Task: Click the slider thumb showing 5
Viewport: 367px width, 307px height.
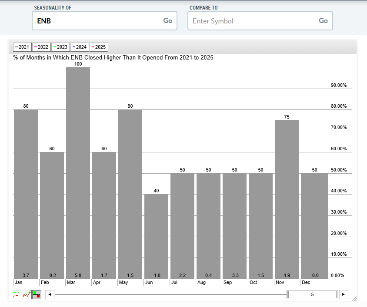Action: [x=313, y=294]
